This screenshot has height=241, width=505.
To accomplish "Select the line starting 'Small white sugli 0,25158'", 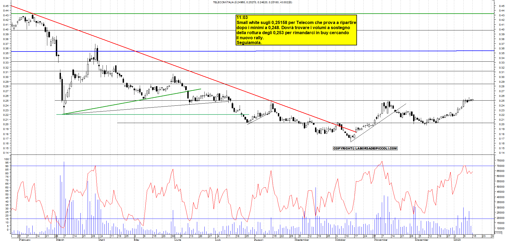I will point(296,23).
